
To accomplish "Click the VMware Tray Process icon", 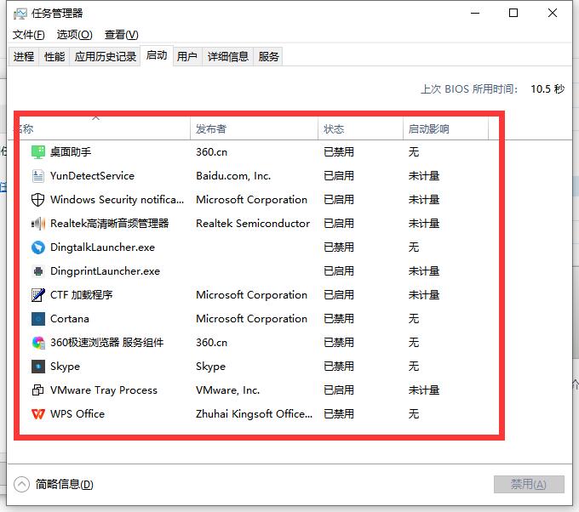I will pyautogui.click(x=37, y=390).
